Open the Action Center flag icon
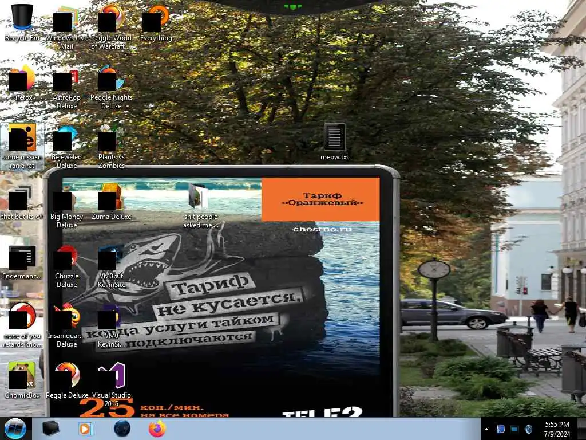The image size is (586, 440). (x=501, y=429)
